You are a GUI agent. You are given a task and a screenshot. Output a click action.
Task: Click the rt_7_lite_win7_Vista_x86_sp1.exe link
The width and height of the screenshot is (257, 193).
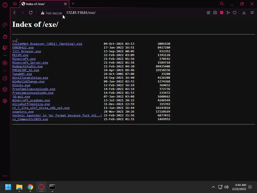(x=41, y=108)
